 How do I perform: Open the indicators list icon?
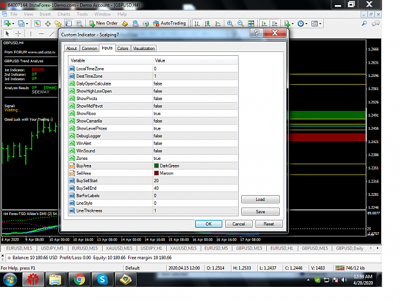click(287, 24)
